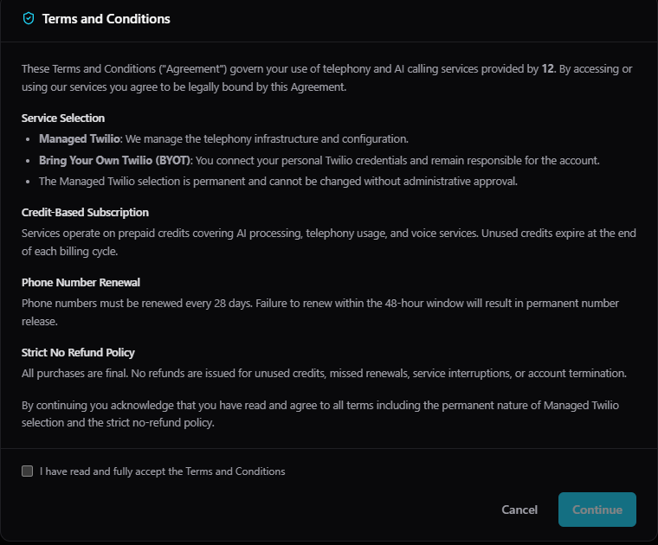Click the Credit-Based Subscription heading
Viewport: 658px width, 545px height.
click(85, 212)
